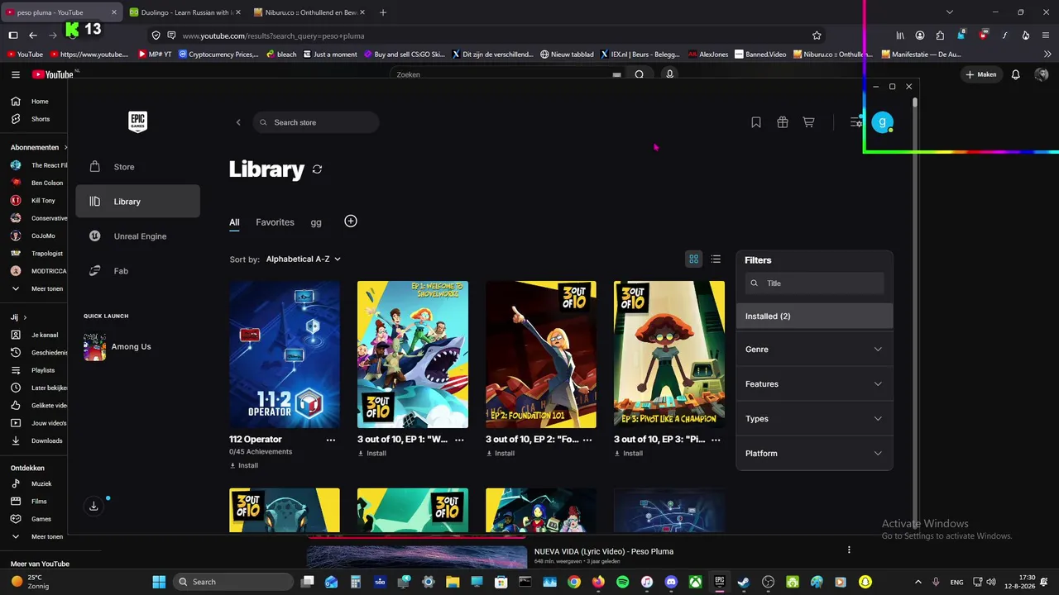The width and height of the screenshot is (1059, 595).
Task: Open more options for 3 out of 10 EP 2
Action: pyautogui.click(x=587, y=440)
